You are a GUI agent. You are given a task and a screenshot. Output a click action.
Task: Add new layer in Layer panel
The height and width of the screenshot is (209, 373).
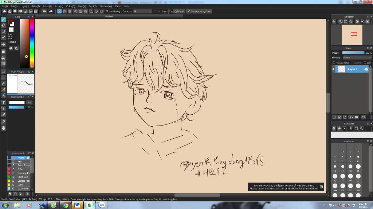(334, 117)
